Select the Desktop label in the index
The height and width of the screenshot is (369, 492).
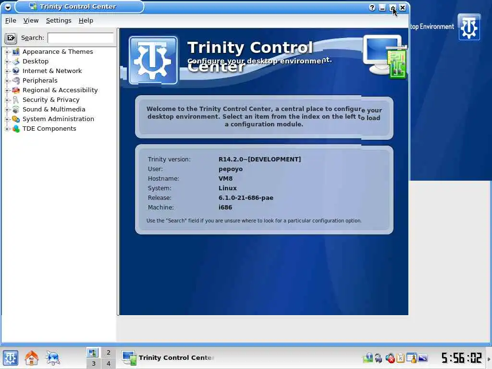[36, 61]
